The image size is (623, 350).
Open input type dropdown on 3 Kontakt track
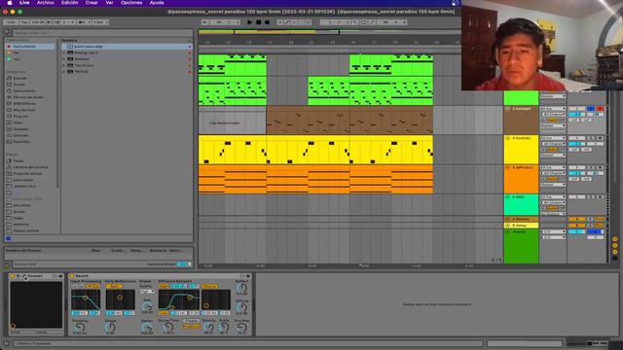click(x=553, y=109)
